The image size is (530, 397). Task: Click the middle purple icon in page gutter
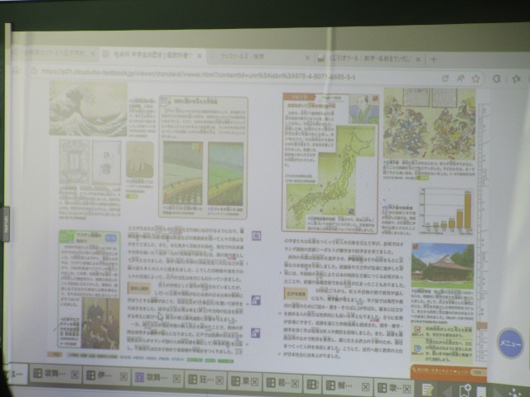(256, 300)
